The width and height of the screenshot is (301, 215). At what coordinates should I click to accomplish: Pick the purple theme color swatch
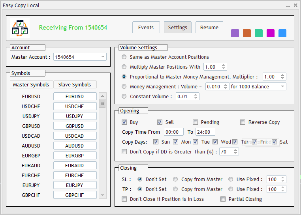point(235,33)
